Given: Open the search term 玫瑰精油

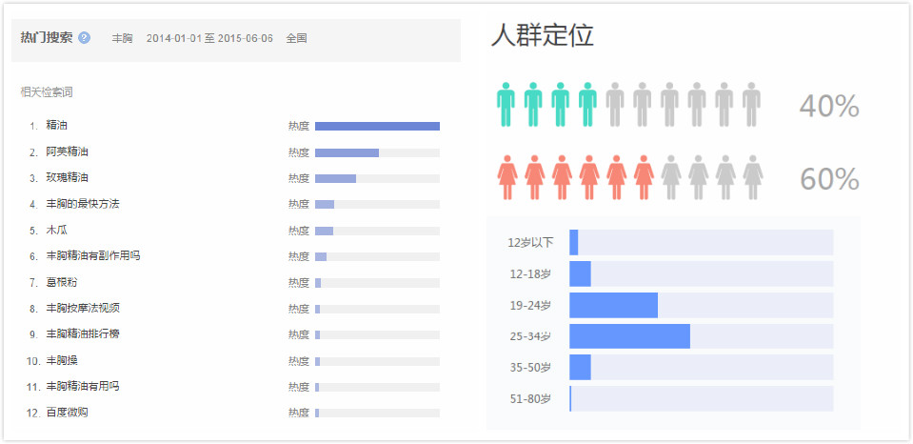Looking at the screenshot, I should pos(67,178).
